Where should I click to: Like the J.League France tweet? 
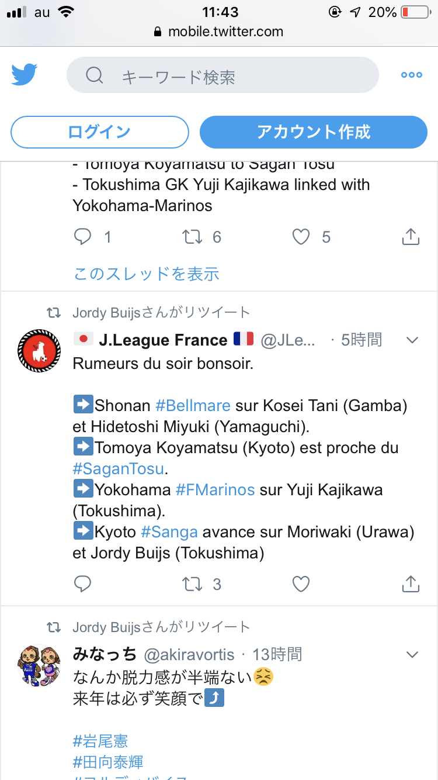[x=301, y=584]
